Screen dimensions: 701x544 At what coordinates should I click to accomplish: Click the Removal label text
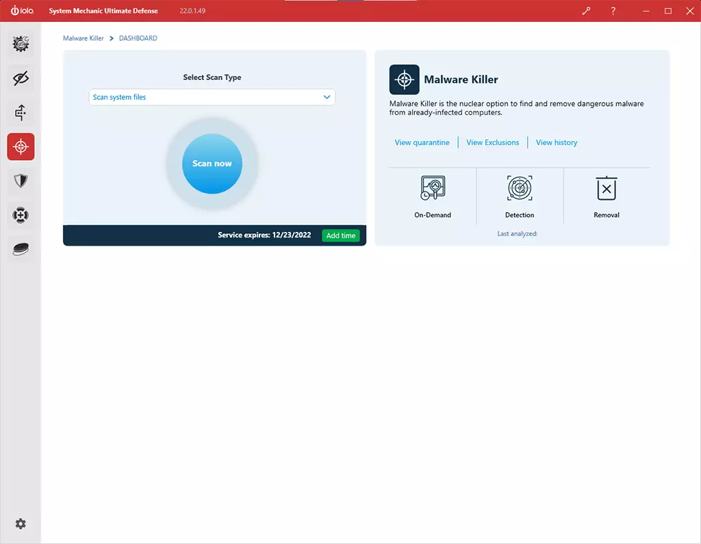coord(607,215)
